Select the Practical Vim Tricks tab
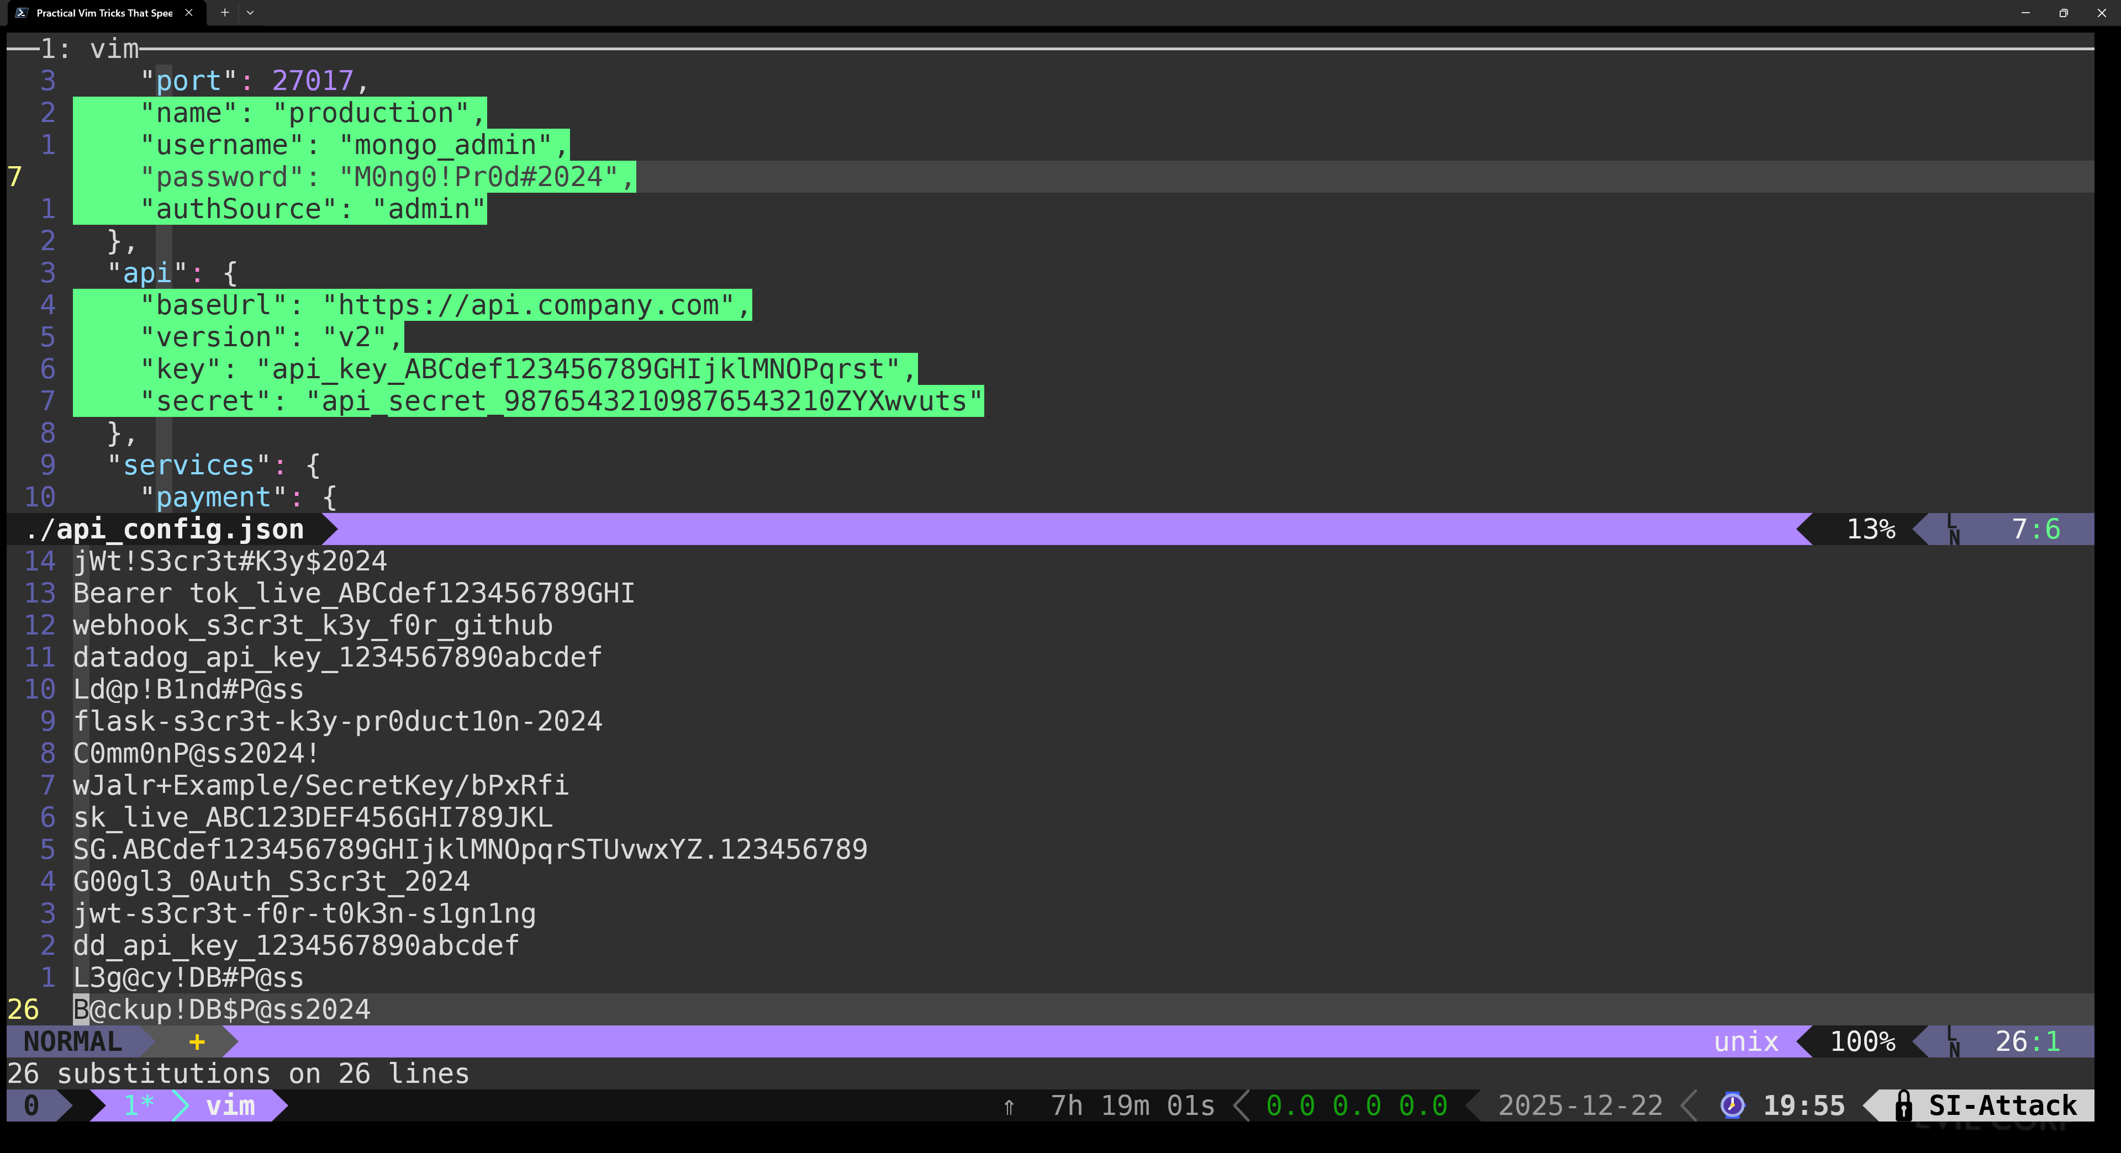 [104, 12]
